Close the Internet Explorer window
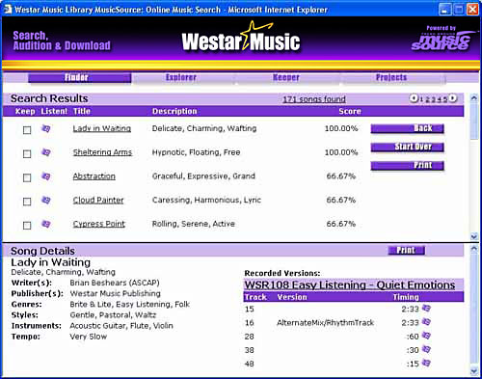The image size is (482, 379). (472, 10)
